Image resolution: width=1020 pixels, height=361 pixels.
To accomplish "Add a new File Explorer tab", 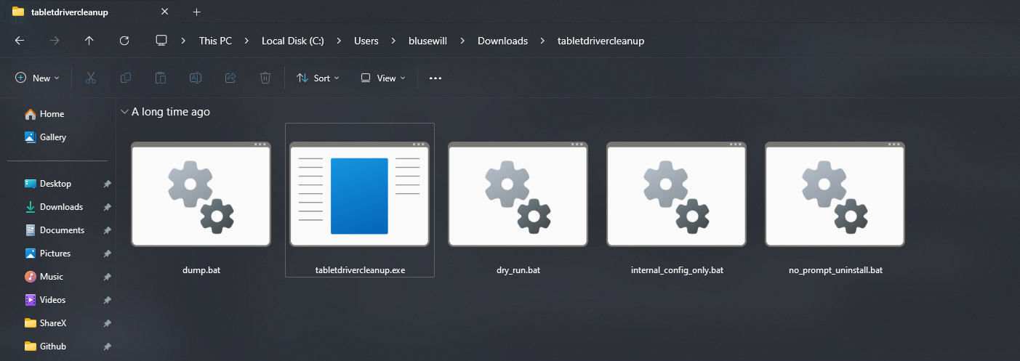I will [x=196, y=12].
